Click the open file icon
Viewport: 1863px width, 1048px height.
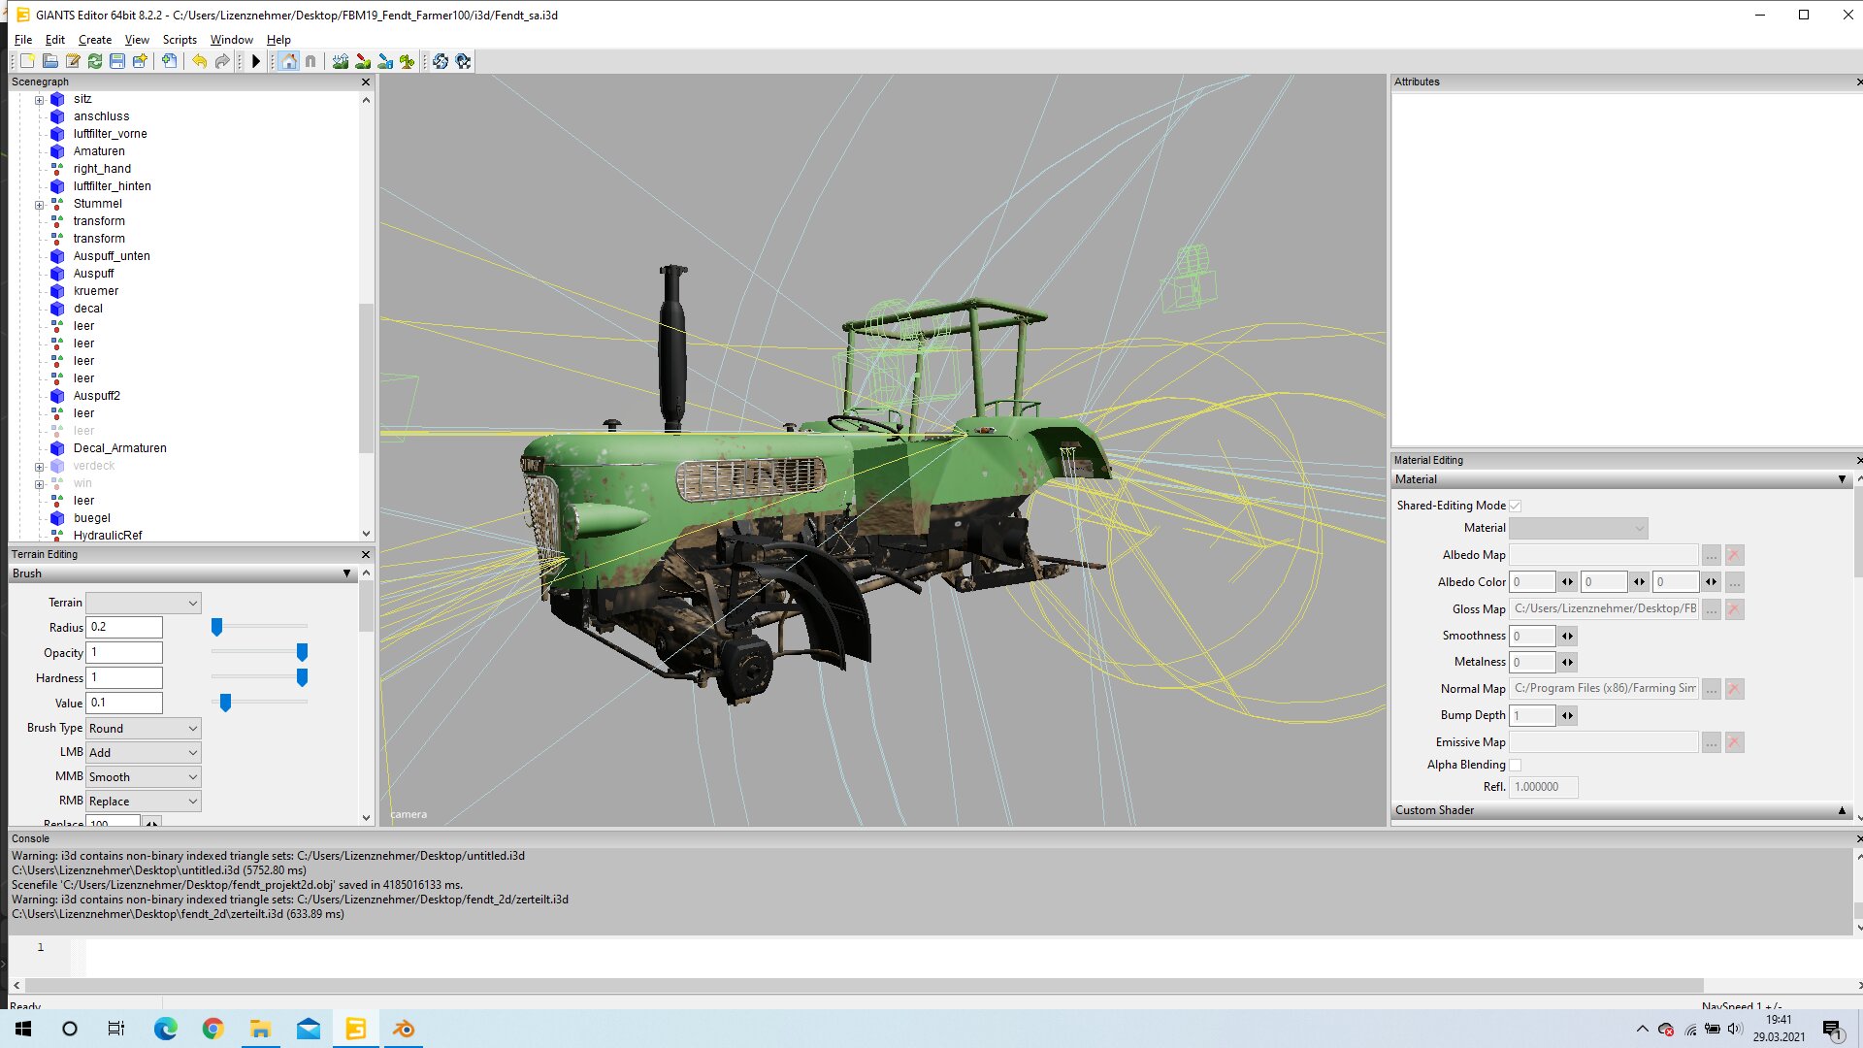tap(49, 61)
